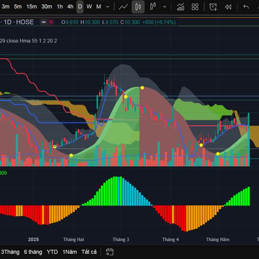The image size is (259, 259).
Task: Click the hollow candles chart icon
Action: [153, 7]
